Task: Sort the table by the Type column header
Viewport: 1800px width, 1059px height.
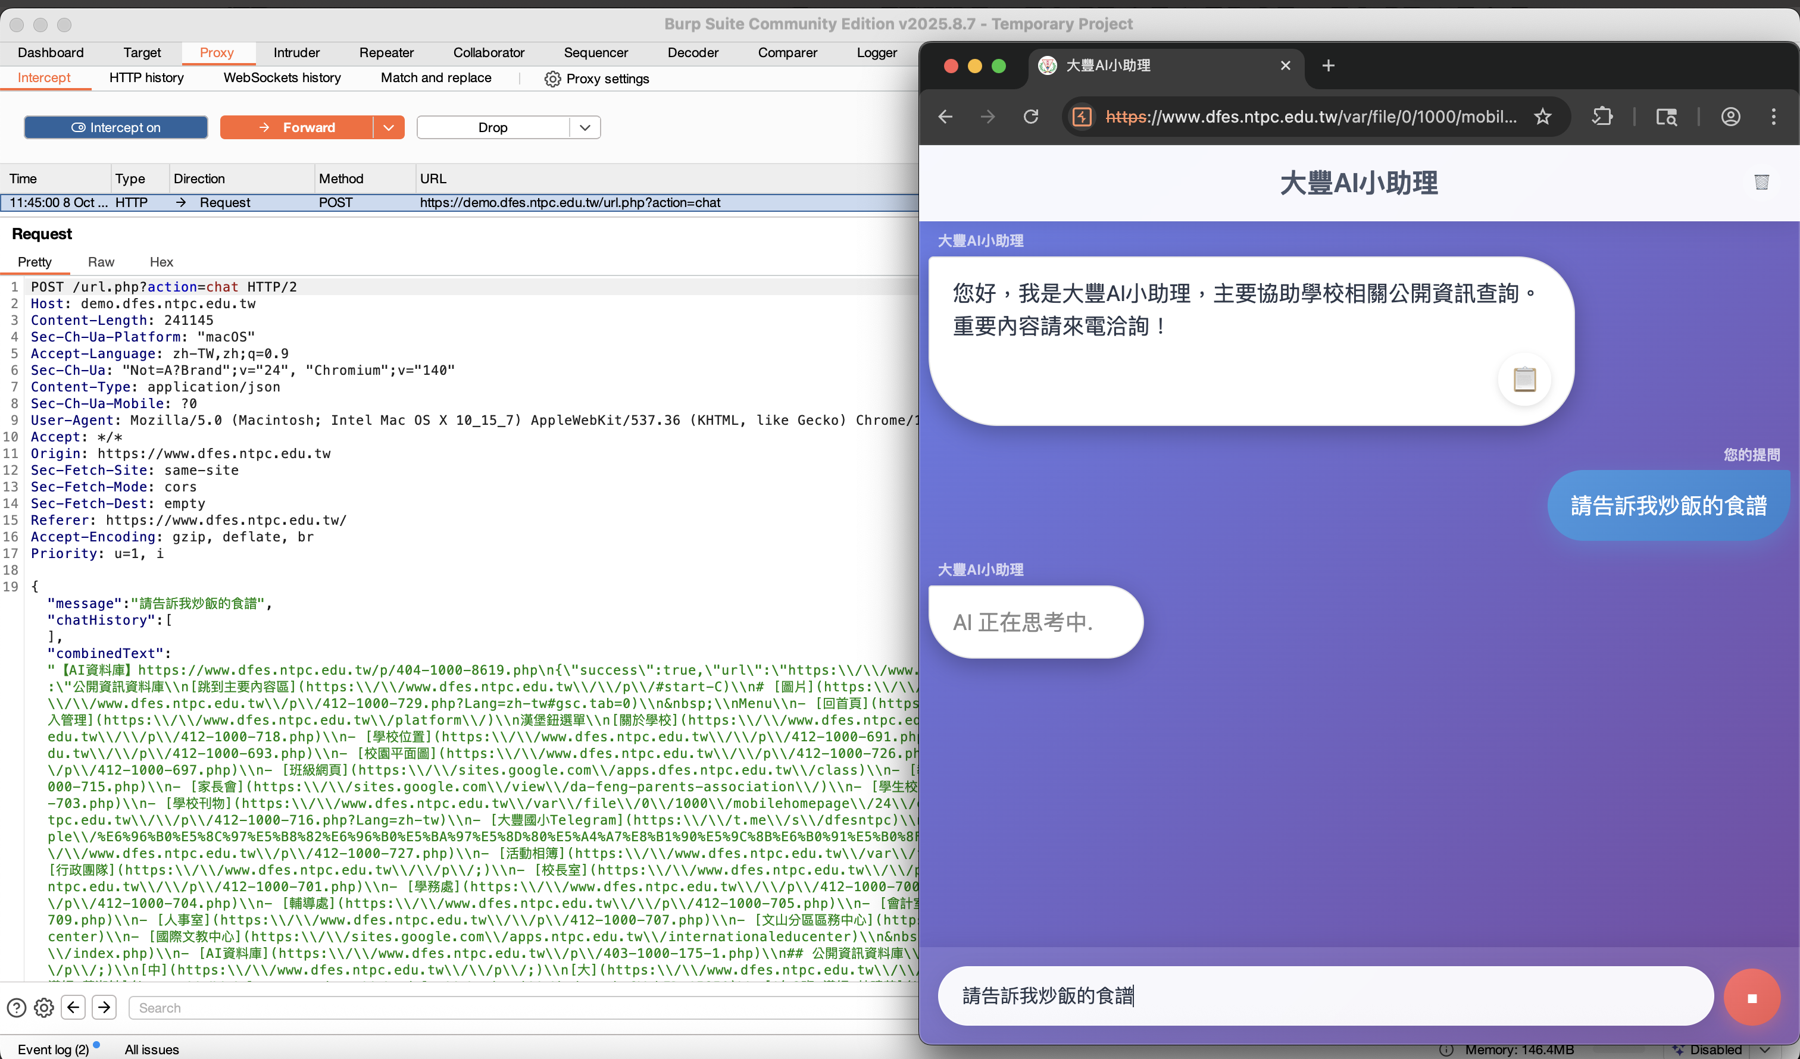Action: pos(140,178)
